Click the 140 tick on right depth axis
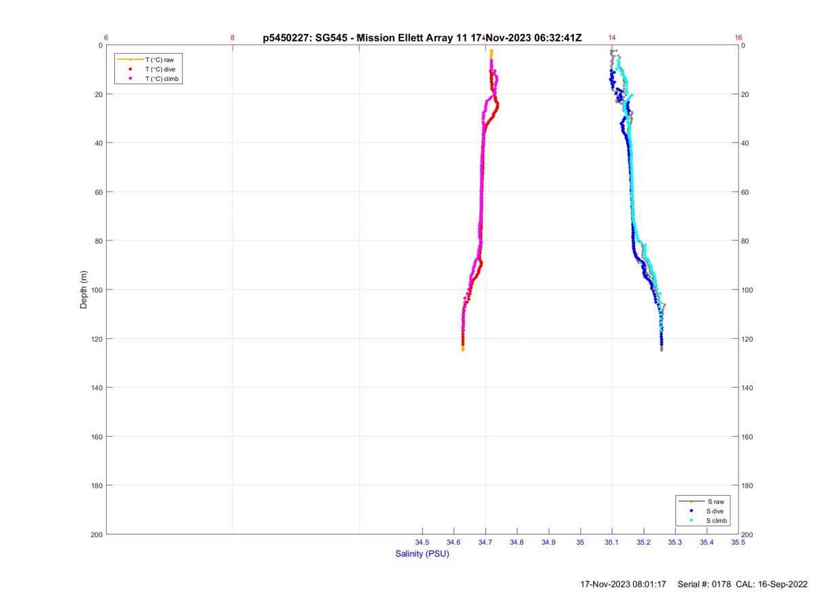816x601 pixels. (748, 388)
